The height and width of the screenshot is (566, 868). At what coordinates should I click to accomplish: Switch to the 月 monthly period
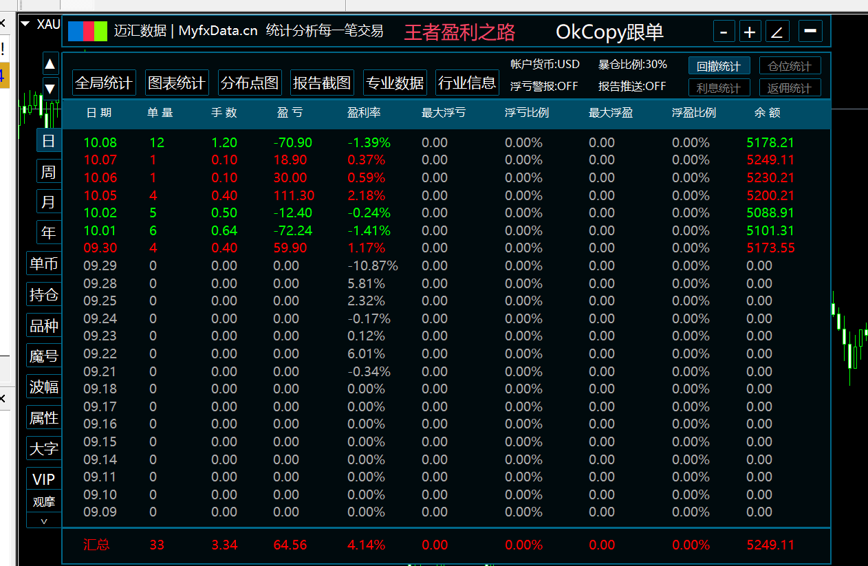click(x=48, y=202)
